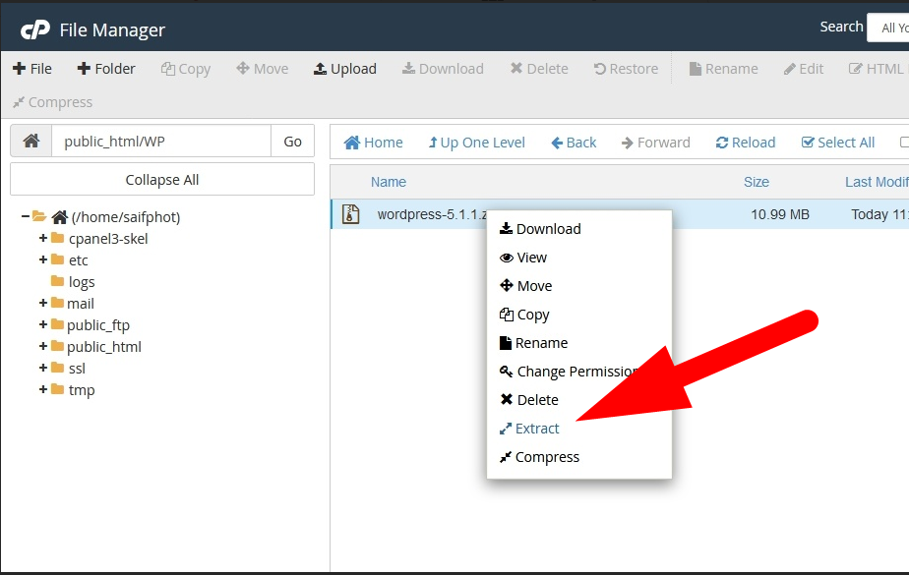
Task: Click the Edit toolbar button
Action: pyautogui.click(x=804, y=69)
